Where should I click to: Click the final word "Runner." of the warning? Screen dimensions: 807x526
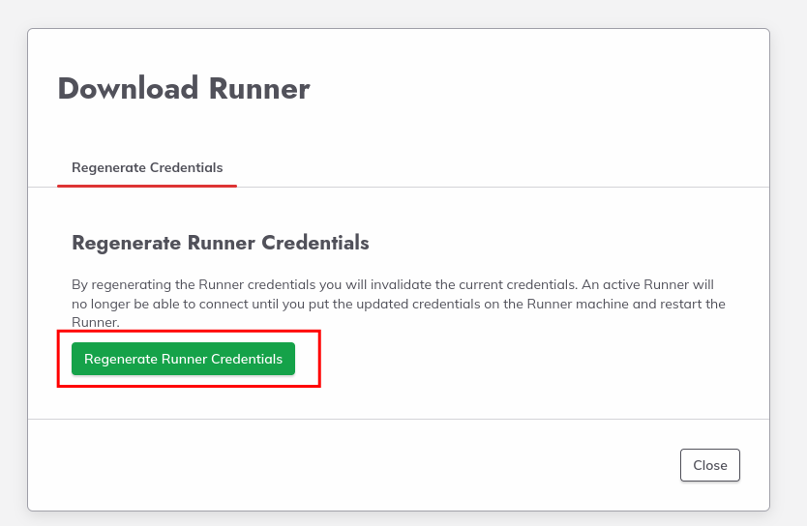(x=96, y=322)
